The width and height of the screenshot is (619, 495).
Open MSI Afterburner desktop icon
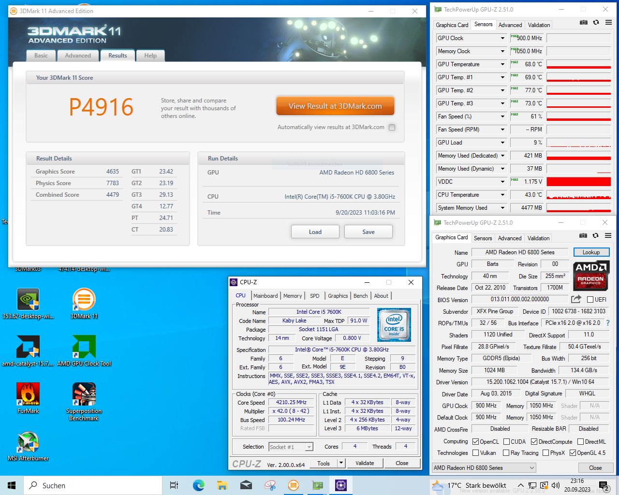[x=28, y=442]
